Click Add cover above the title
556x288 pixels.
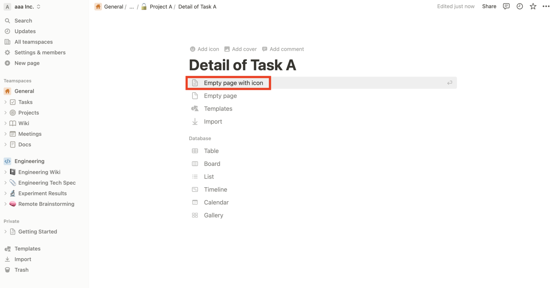click(244, 49)
